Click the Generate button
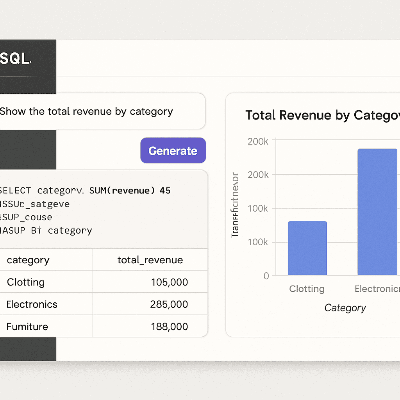Image resolution: width=400 pixels, height=400 pixels. coord(173,150)
